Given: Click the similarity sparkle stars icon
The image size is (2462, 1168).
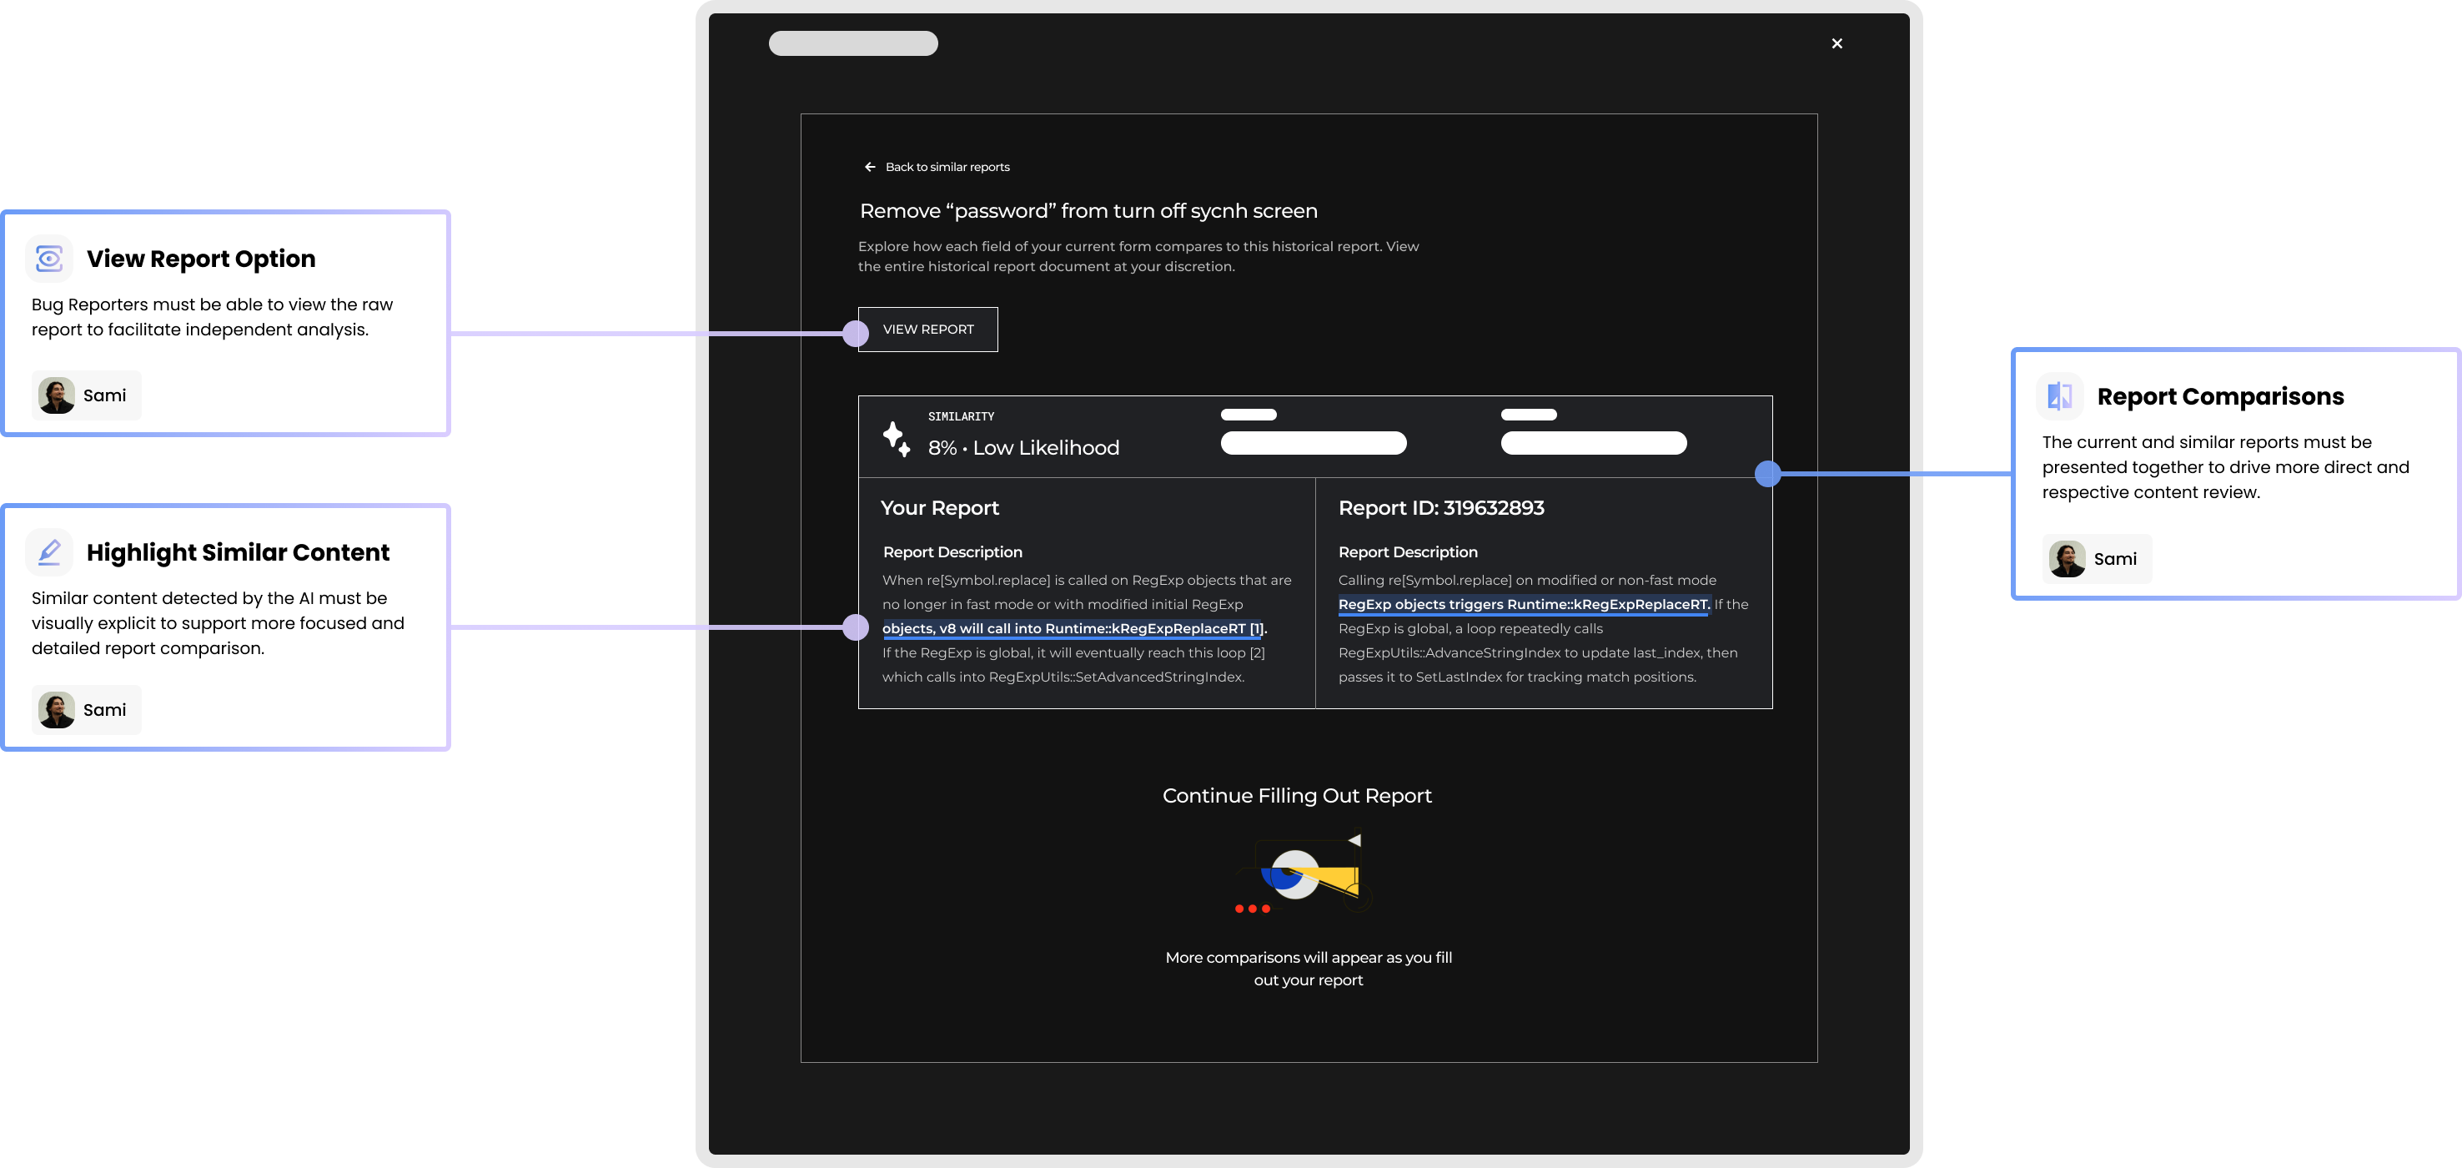Looking at the screenshot, I should tap(896, 440).
